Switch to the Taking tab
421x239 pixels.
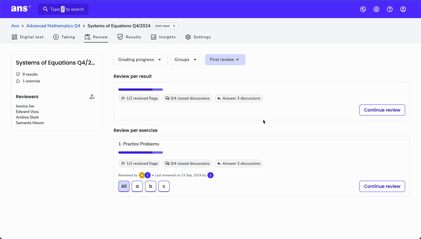(64, 37)
